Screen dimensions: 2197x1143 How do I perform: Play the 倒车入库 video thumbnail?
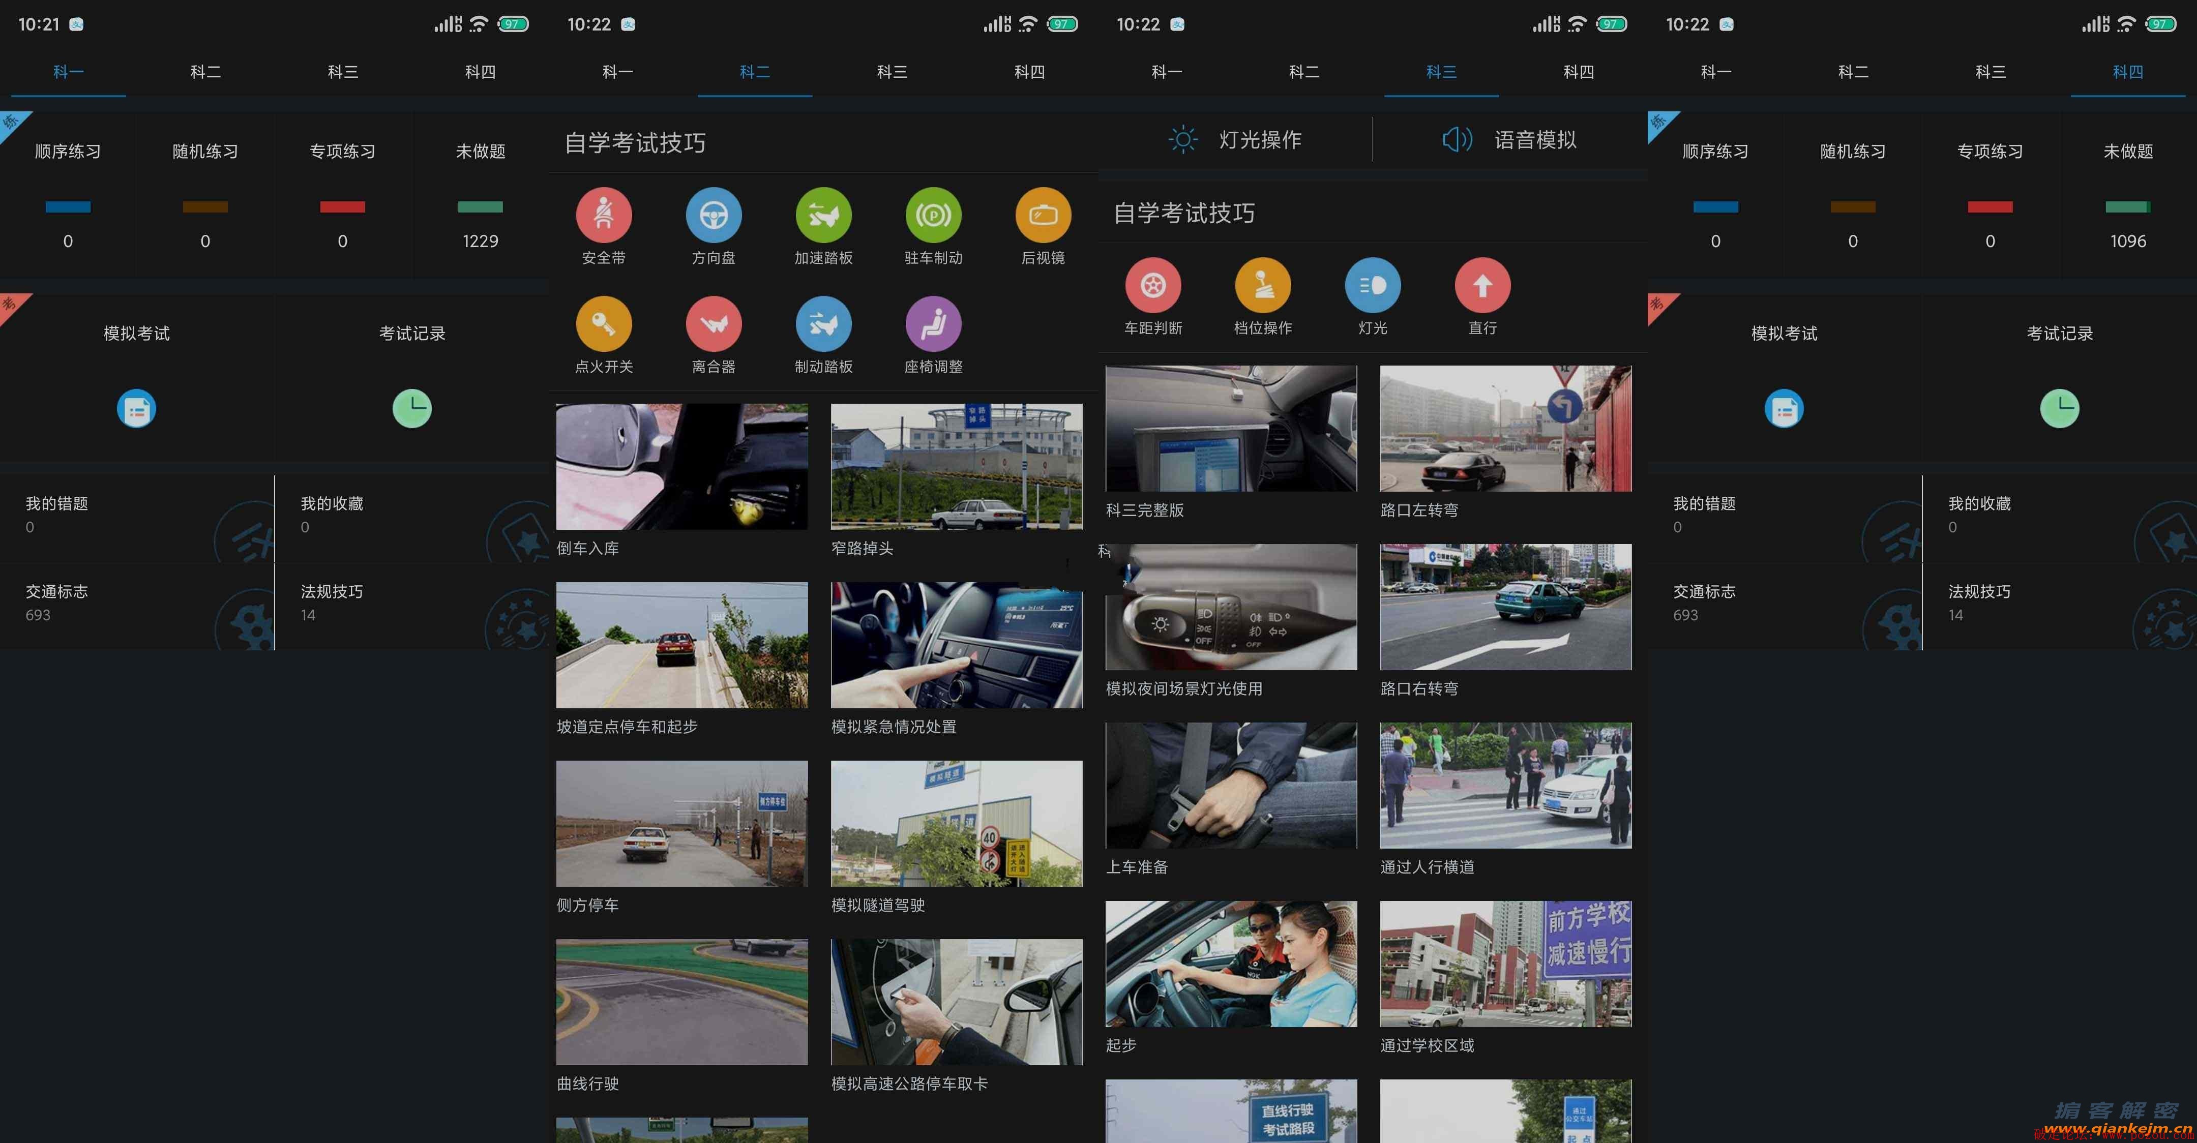coord(682,467)
